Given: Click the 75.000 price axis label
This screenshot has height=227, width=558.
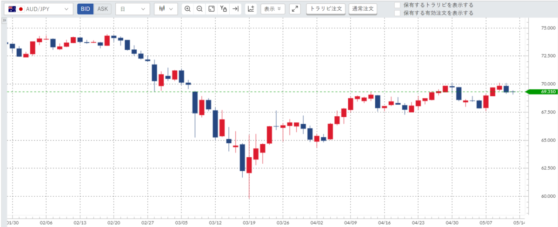Looking at the screenshot, I should pos(549,28).
